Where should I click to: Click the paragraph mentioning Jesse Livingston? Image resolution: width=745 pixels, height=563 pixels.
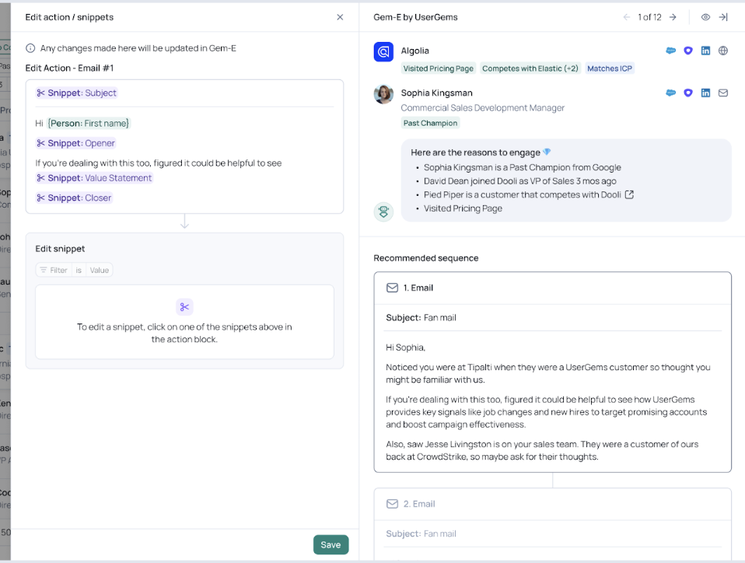(542, 450)
